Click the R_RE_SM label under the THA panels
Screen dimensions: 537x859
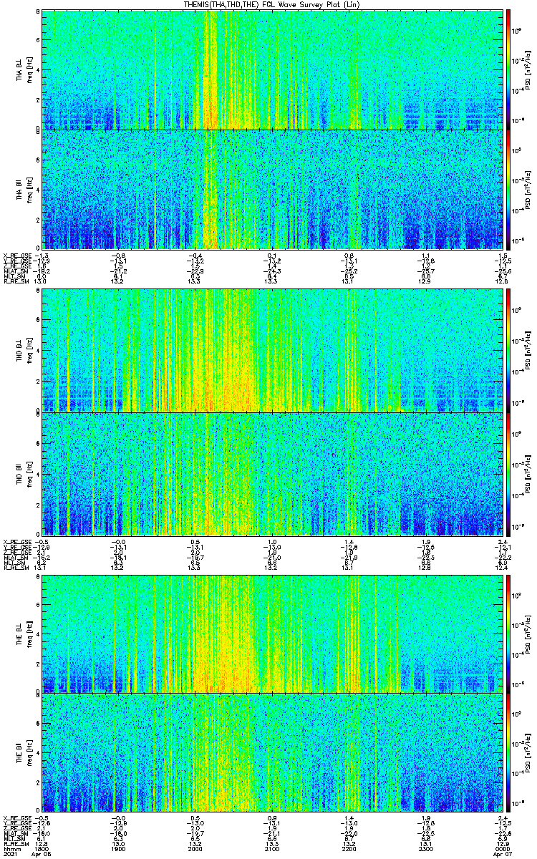16,282
